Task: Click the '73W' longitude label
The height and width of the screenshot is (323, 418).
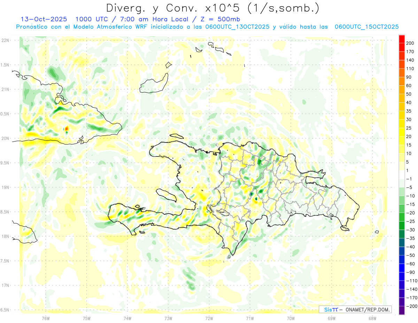Action: tap(168, 318)
